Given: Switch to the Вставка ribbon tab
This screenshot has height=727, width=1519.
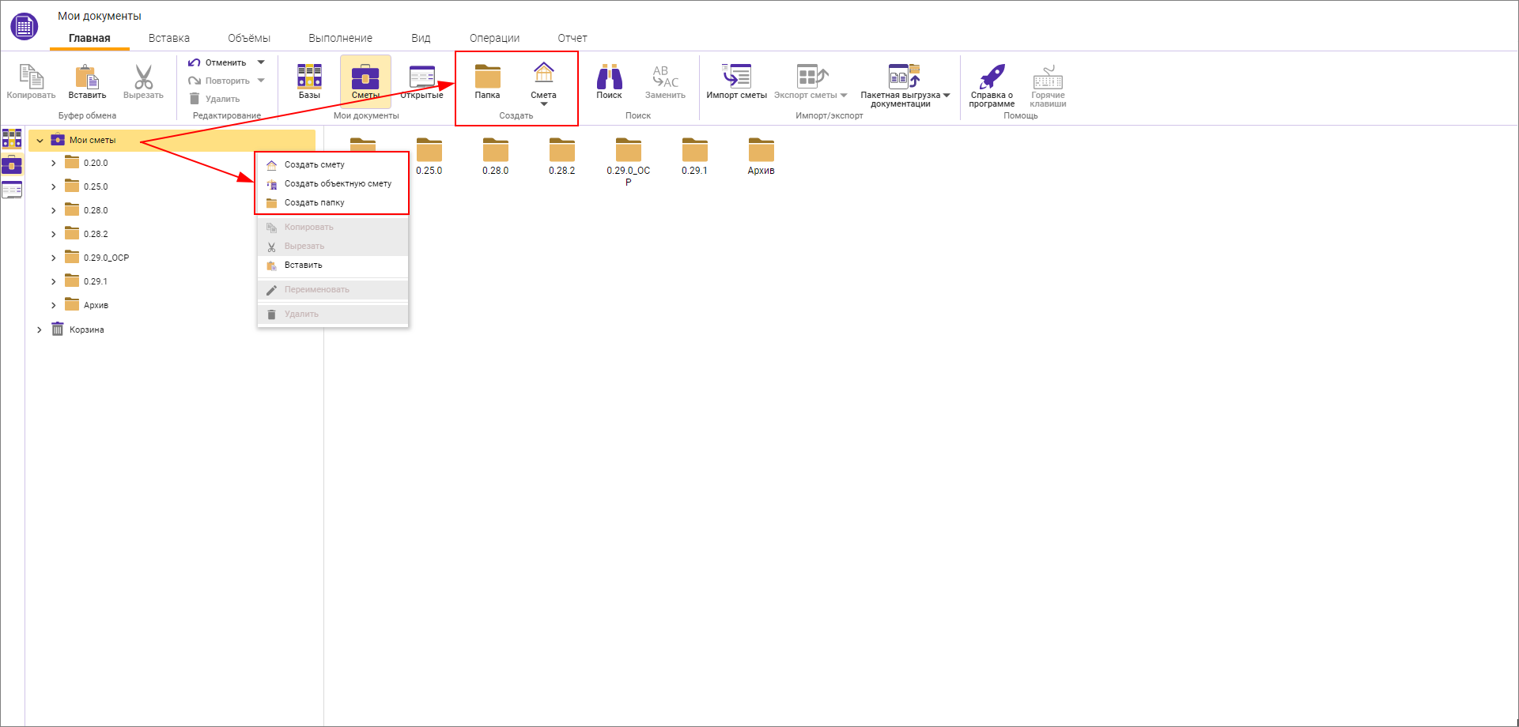Looking at the screenshot, I should 169,38.
